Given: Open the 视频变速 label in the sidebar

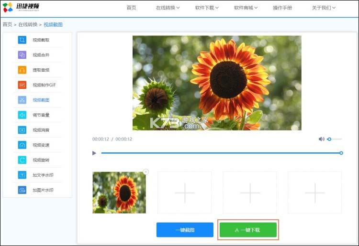Looking at the screenshot, I should (x=41, y=145).
